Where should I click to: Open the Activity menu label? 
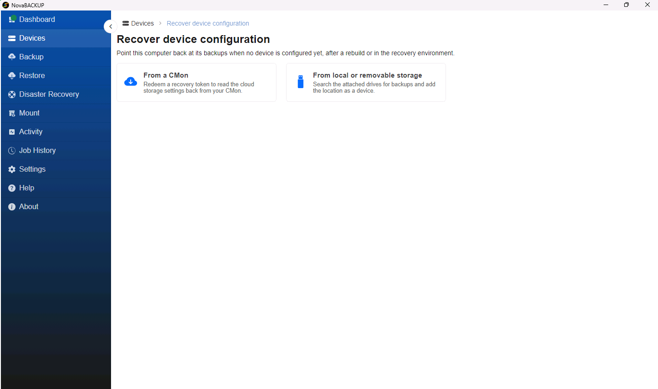(x=31, y=131)
